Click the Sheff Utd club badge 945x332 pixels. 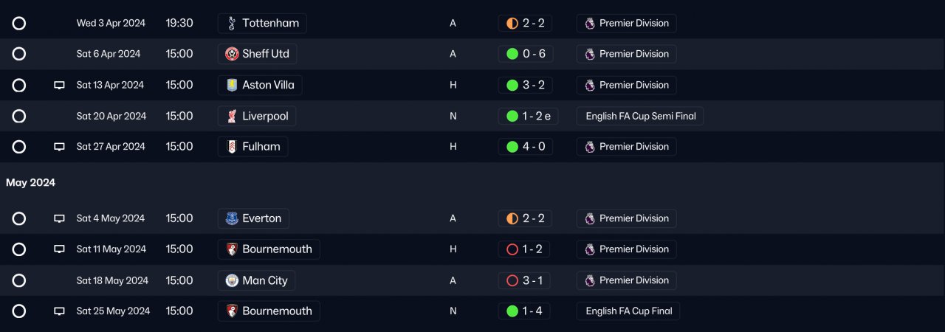[x=232, y=54]
